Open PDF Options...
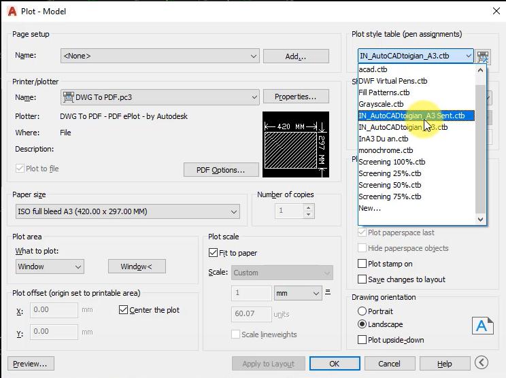 pos(221,170)
